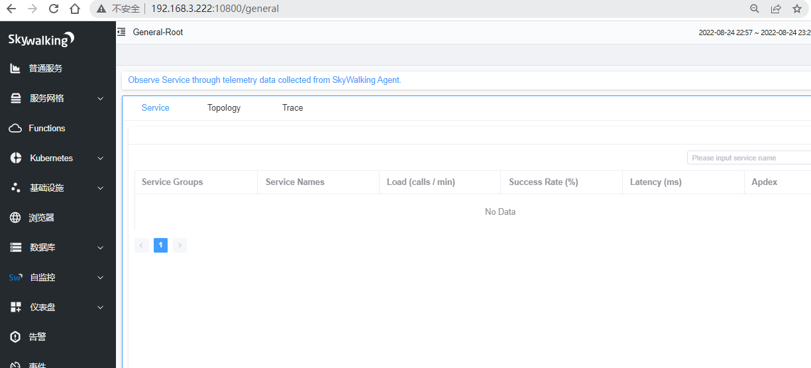
Task: Expand the 仪表盘 submenu arrow
Action: click(101, 307)
